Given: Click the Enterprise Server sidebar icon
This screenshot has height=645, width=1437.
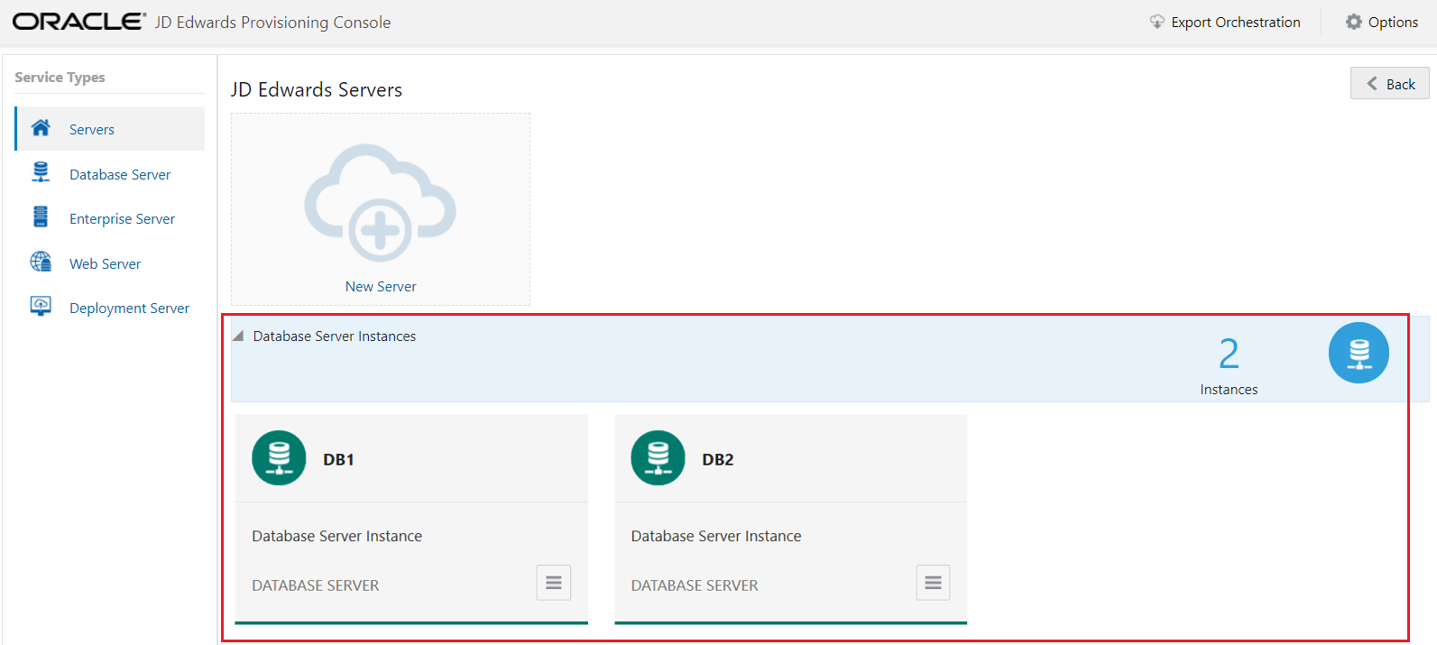Looking at the screenshot, I should (x=41, y=217).
